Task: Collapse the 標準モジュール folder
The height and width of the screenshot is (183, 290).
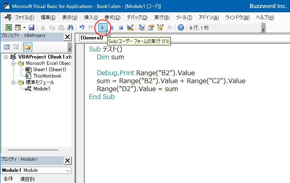Action: [13, 82]
